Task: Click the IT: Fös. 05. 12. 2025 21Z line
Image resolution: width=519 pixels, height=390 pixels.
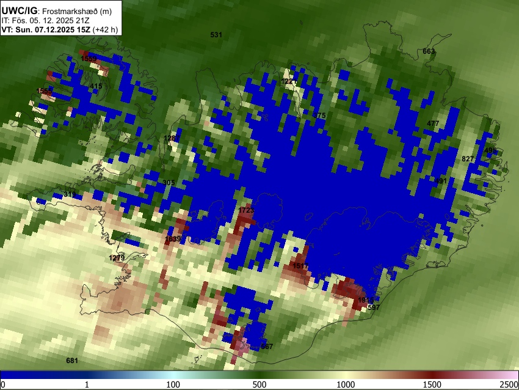Action: point(45,21)
